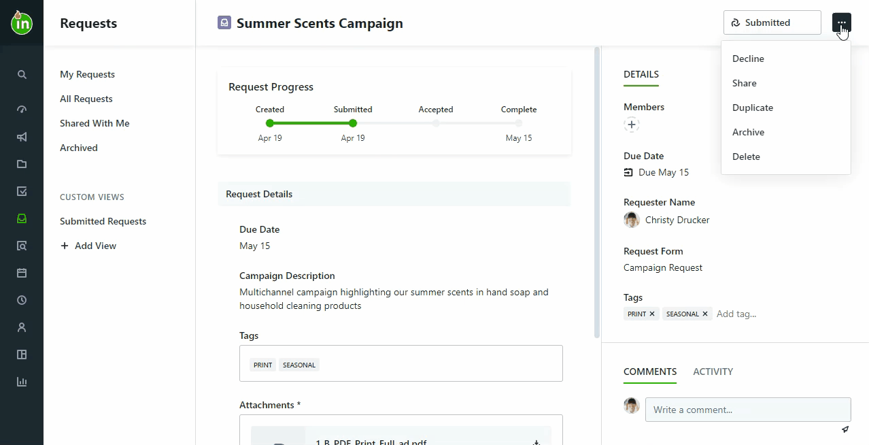Open Archived requests list
Image resolution: width=869 pixels, height=445 pixels.
79,148
